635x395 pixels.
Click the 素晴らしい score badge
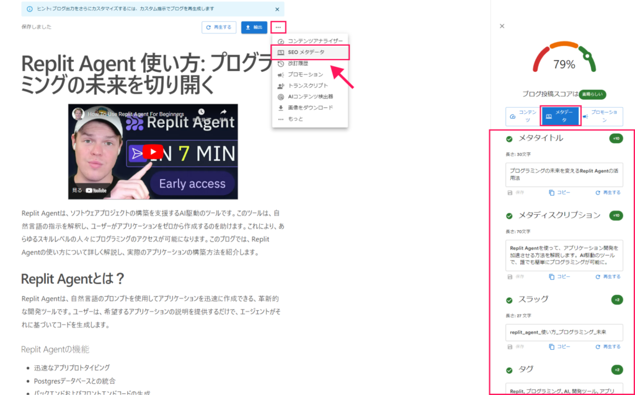[592, 95]
